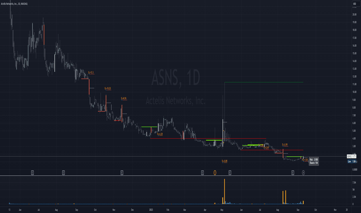Click the 10.00 price axis label
The height and width of the screenshot is (213, 361).
pos(354,92)
